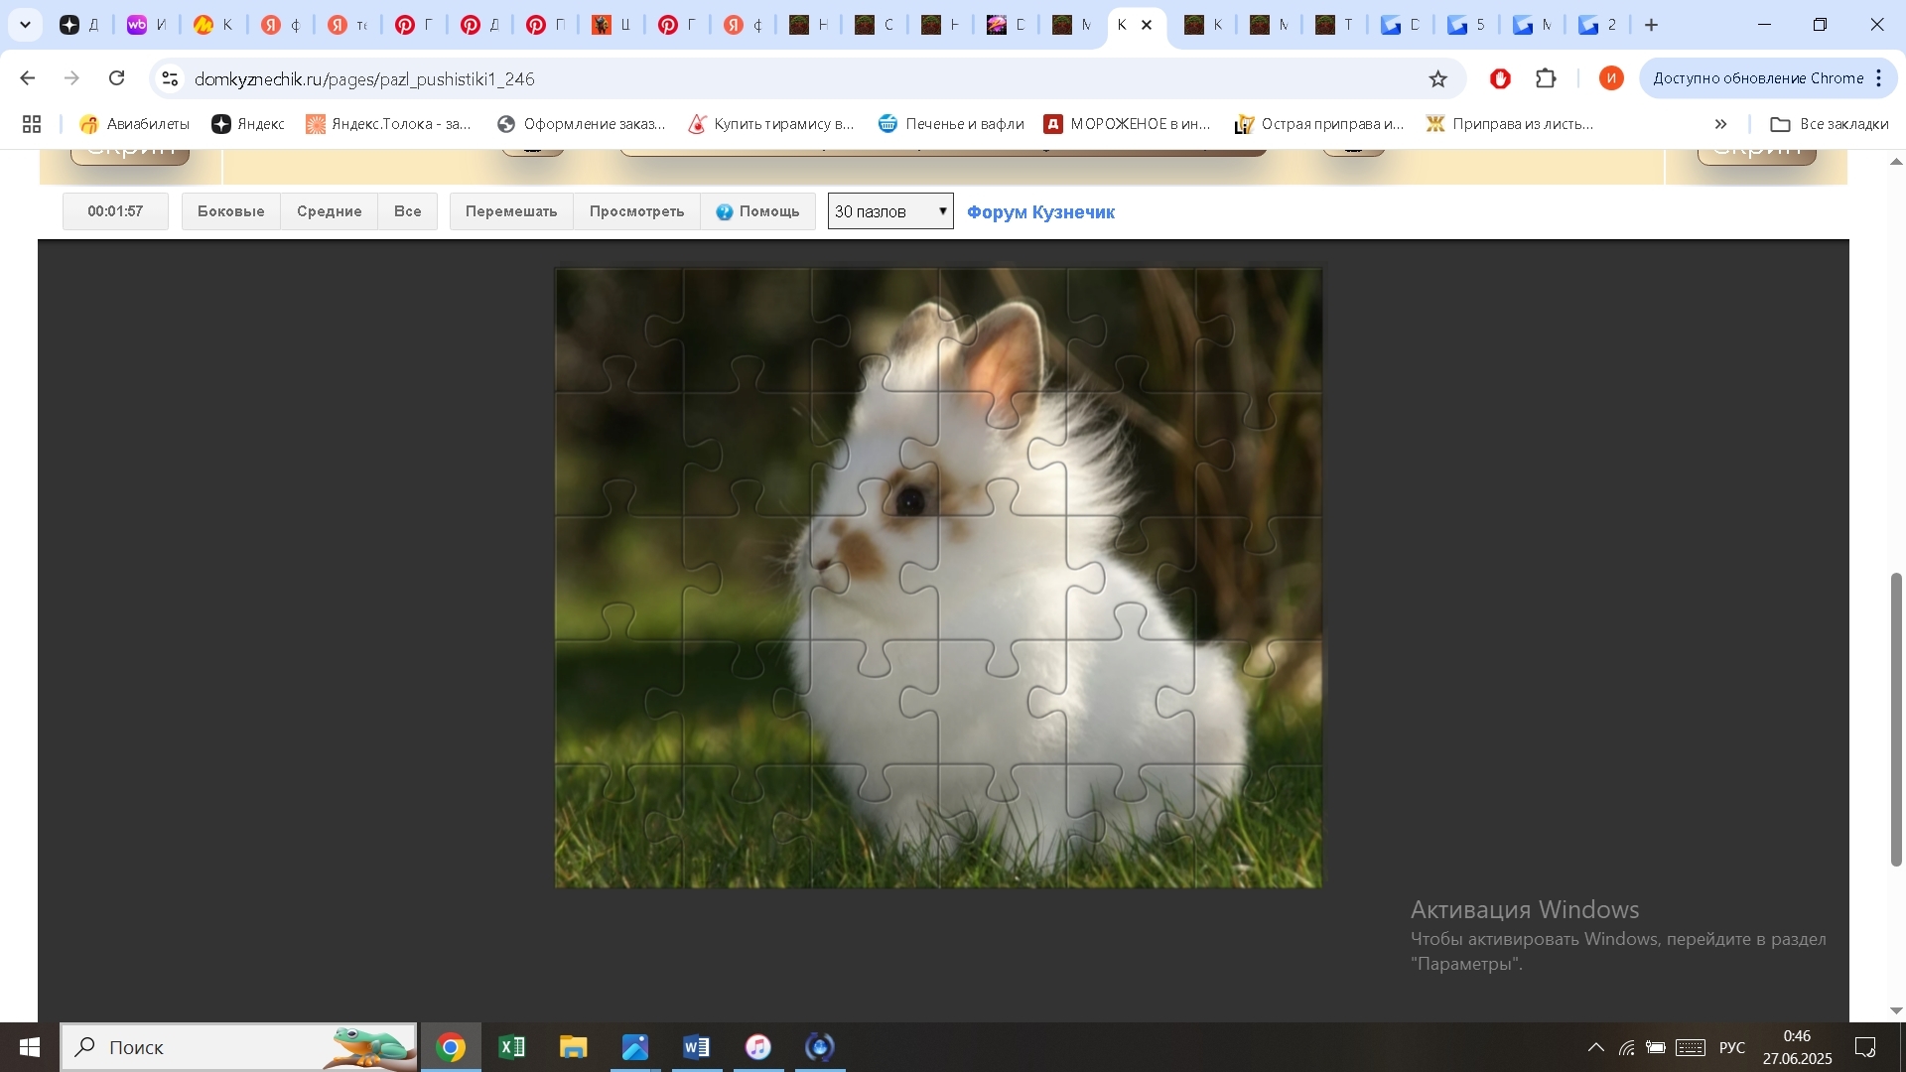Image resolution: width=1906 pixels, height=1072 pixels.
Task: Open "Острая приправа" bookmark
Action: [1319, 124]
